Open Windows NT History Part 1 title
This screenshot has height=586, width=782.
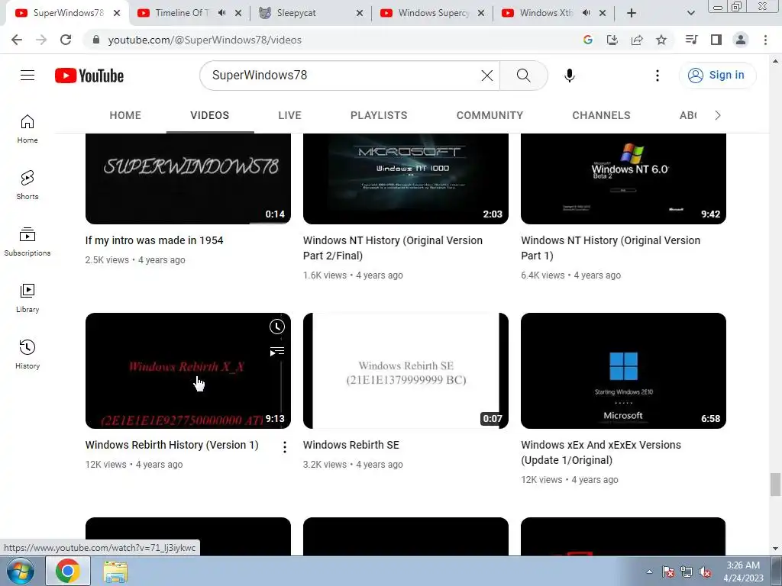[610, 248]
